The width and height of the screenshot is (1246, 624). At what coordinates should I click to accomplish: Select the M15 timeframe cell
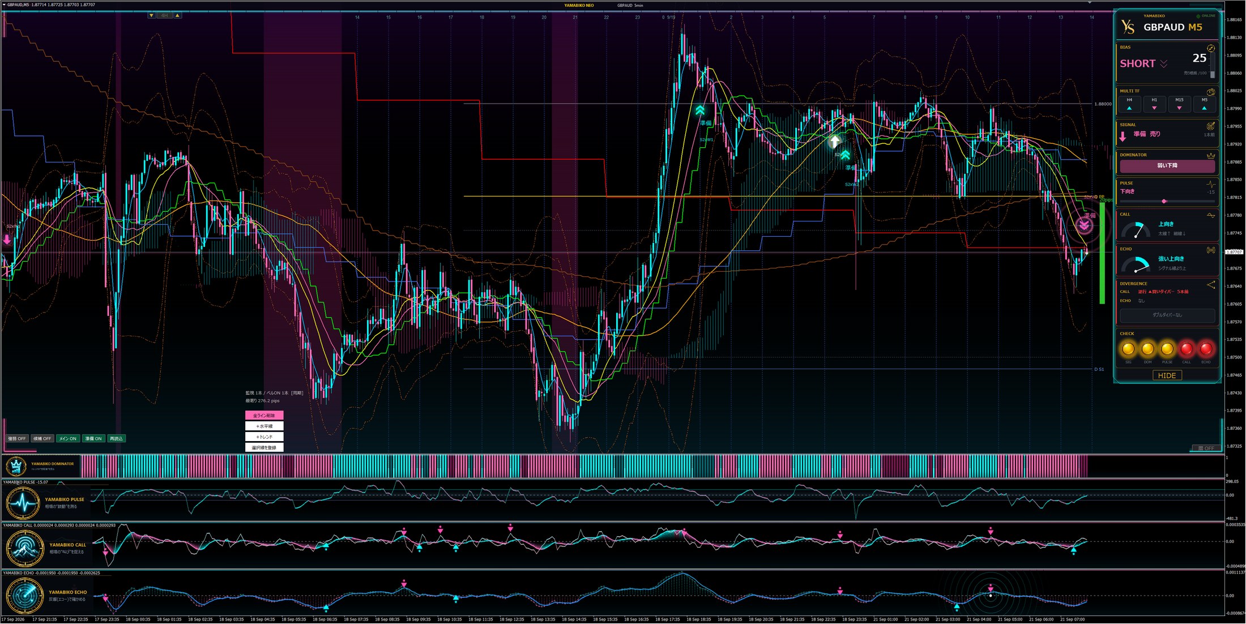(1179, 104)
